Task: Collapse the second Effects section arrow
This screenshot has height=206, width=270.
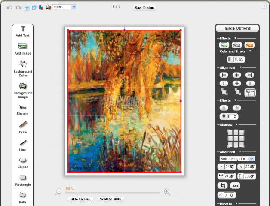Action: coord(235,100)
